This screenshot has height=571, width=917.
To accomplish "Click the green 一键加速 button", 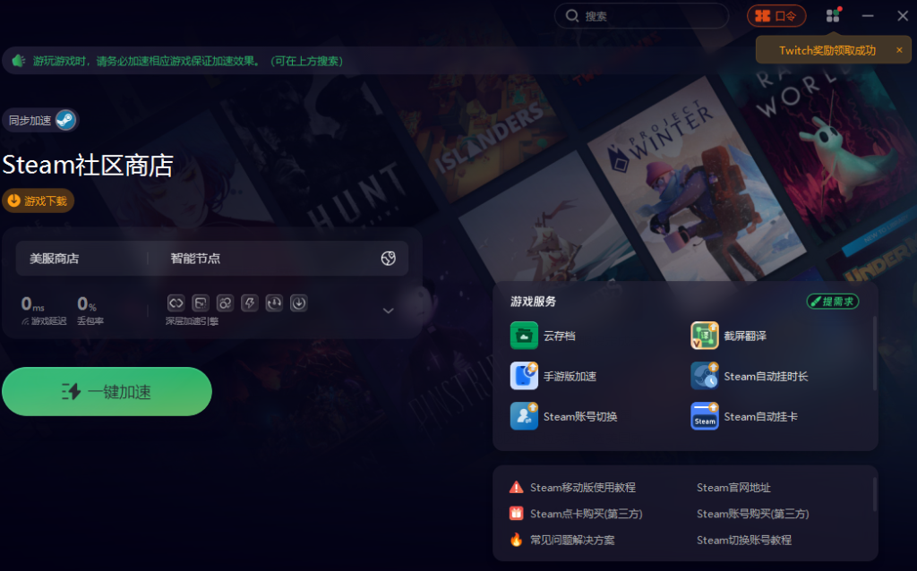I will click(107, 392).
